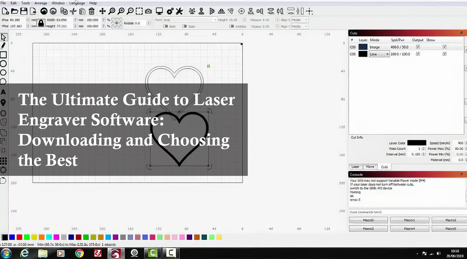
Task: Select the zoom in magnifier tool
Action: [x=121, y=11]
